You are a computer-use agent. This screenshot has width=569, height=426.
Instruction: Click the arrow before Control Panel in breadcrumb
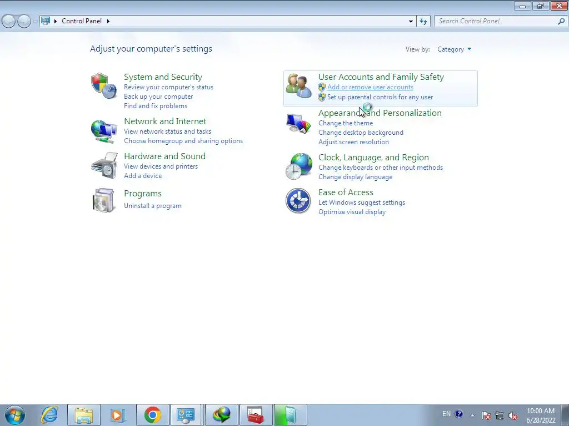[x=56, y=21]
